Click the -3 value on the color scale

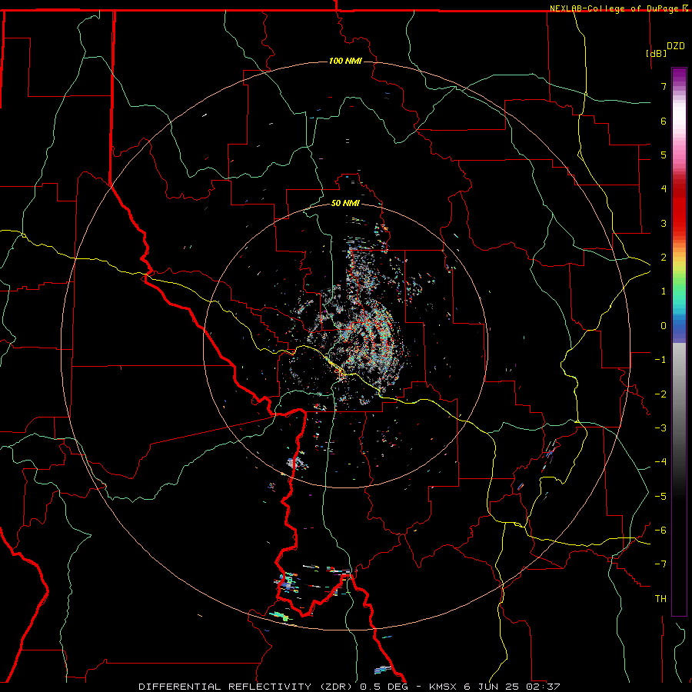click(x=660, y=428)
